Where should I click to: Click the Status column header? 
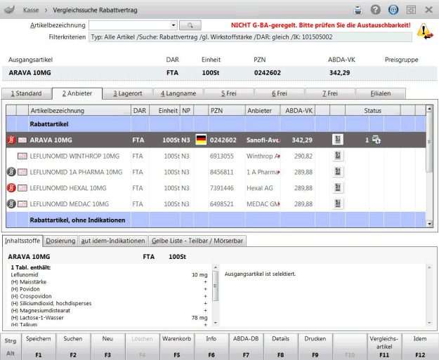(x=373, y=110)
